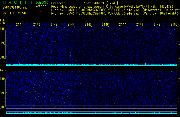The height and width of the screenshot is (117, 180).
Task: Click the L-ch UV5R receiver description line
Action: (x=116, y=10)
